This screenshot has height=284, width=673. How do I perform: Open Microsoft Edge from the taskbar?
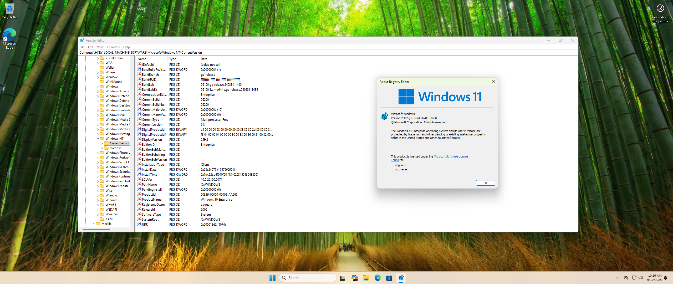point(378,278)
